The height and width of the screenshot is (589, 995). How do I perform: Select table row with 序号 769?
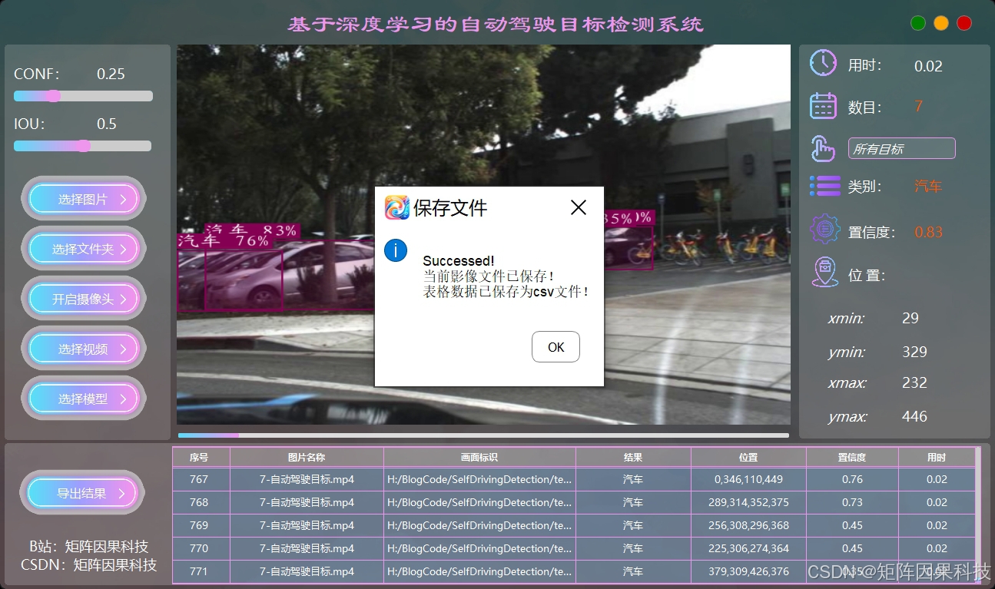[573, 525]
